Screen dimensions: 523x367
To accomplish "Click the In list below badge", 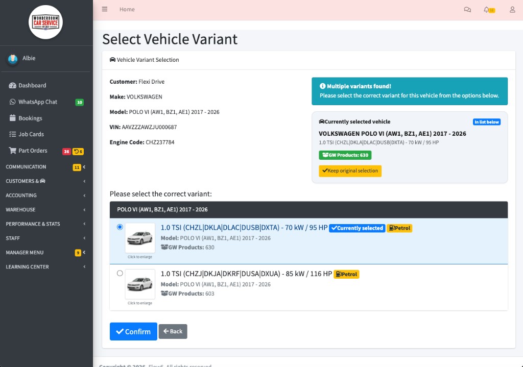I will pyautogui.click(x=487, y=122).
